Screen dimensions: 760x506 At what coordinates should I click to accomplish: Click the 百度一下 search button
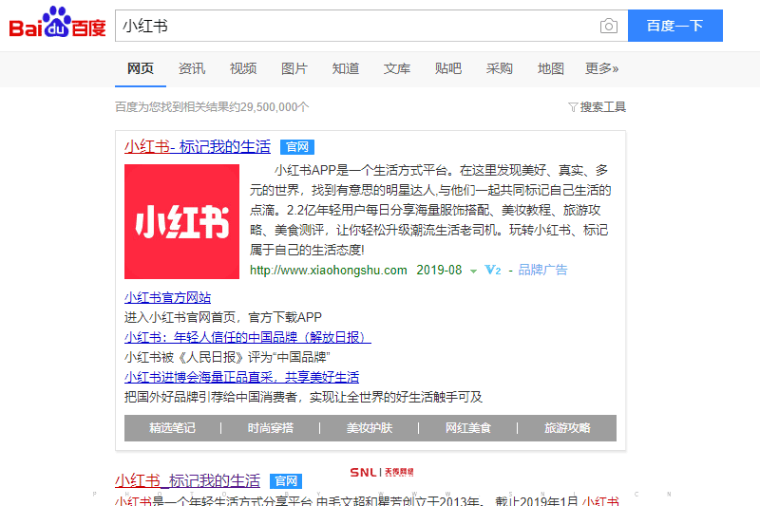(x=675, y=26)
